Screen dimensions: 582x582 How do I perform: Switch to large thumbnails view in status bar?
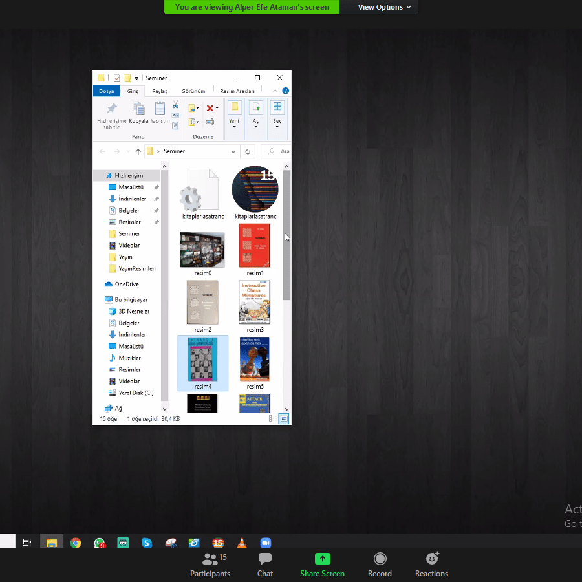tap(283, 419)
